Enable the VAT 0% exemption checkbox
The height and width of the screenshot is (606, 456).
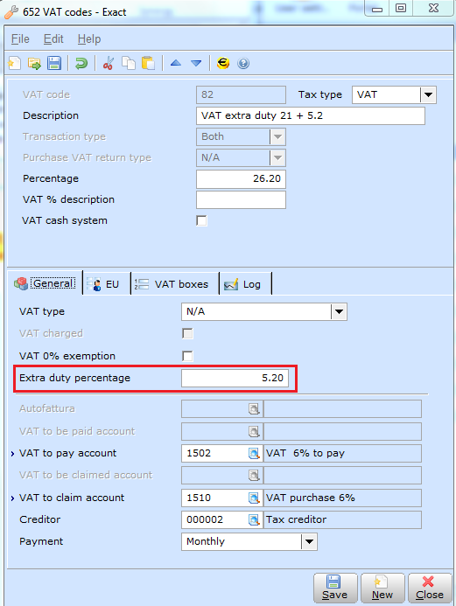click(187, 356)
